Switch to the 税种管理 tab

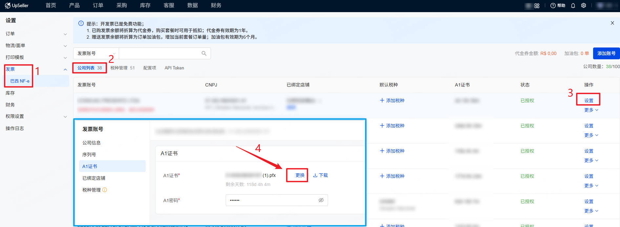(x=122, y=68)
